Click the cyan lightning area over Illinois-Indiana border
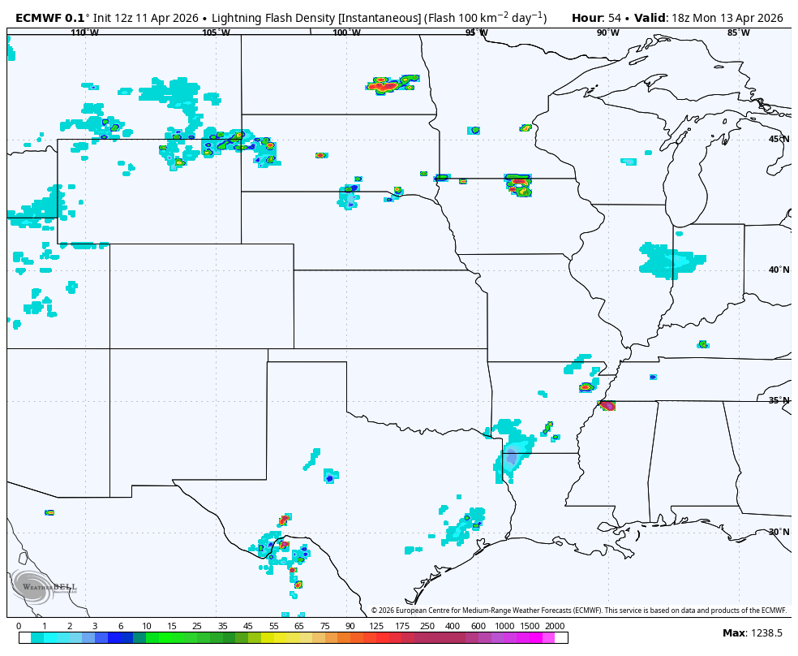The width and height of the screenshot is (798, 656). pos(671,261)
